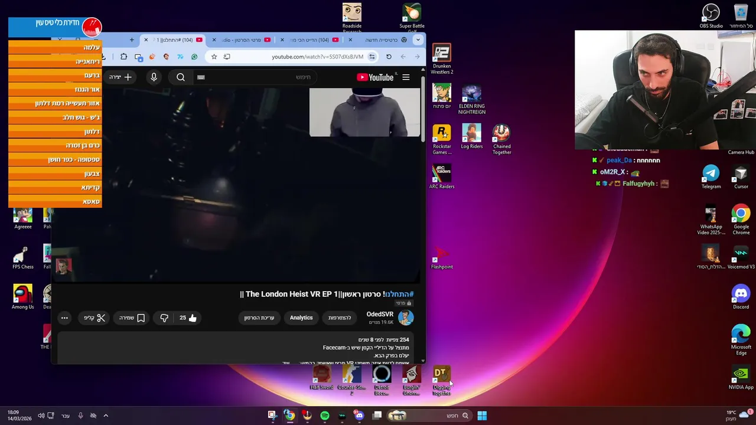Open the Google Chrome desktop shortcut

point(741,220)
